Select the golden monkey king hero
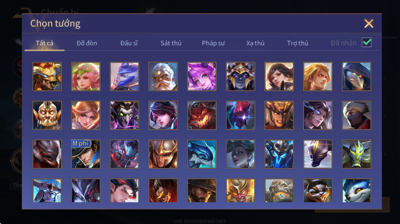Screen dimensions: 400x224 click(x=240, y=190)
